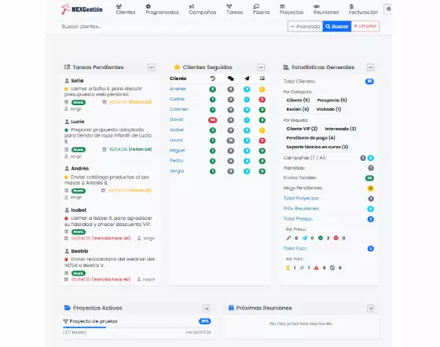Open the Próx. Reuniones link
Screen dimensions: 440x347
pyautogui.click(x=302, y=209)
